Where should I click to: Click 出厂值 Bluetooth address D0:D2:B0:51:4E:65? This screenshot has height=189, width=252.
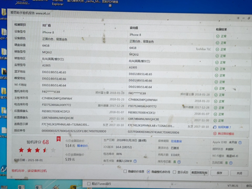tap(54, 72)
